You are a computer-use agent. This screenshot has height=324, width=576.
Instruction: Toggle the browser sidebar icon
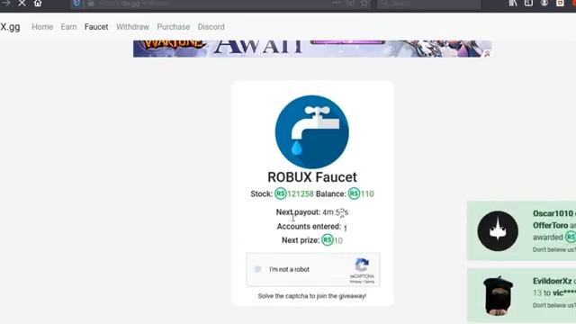pos(528,3)
